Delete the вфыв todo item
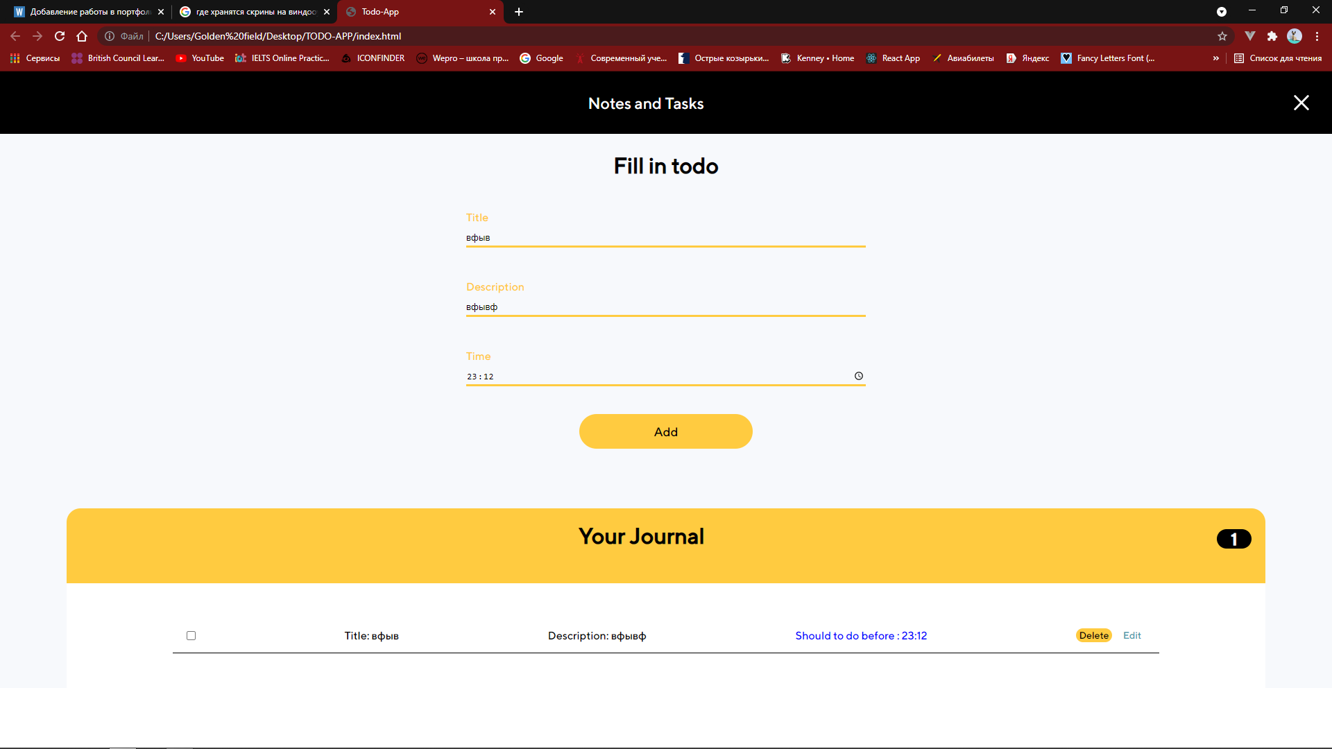1332x749 pixels. click(1093, 635)
